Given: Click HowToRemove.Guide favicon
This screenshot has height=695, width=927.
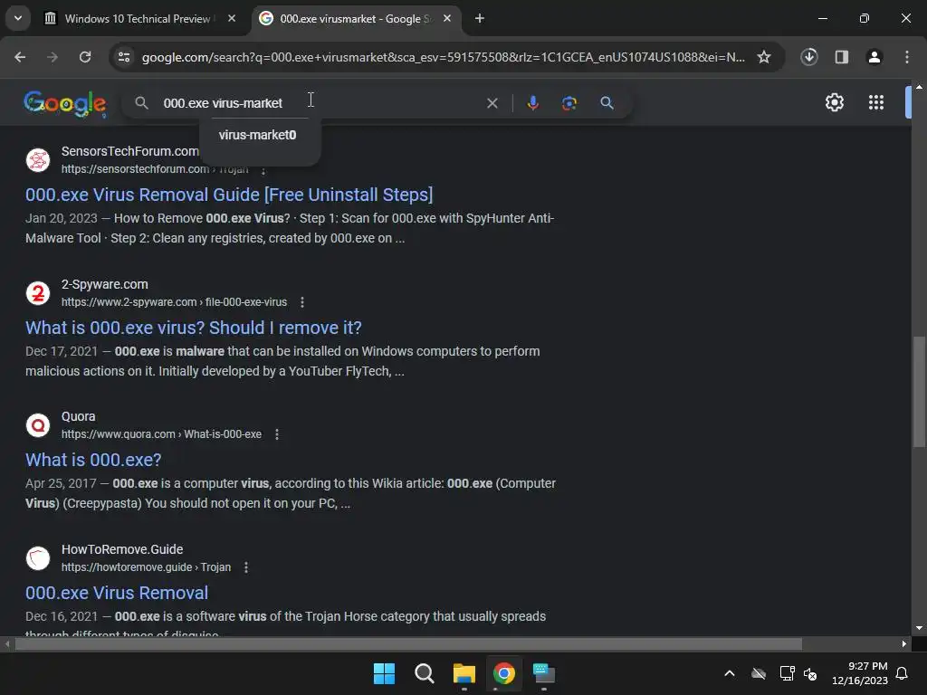Looking at the screenshot, I should click(x=38, y=558).
